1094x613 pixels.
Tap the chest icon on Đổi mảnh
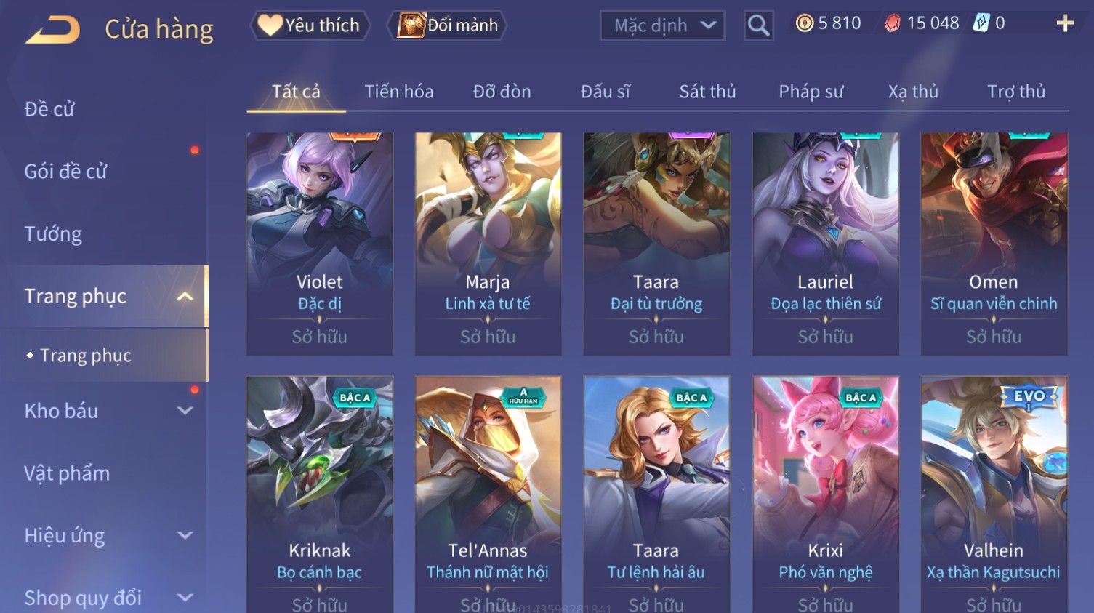point(411,25)
